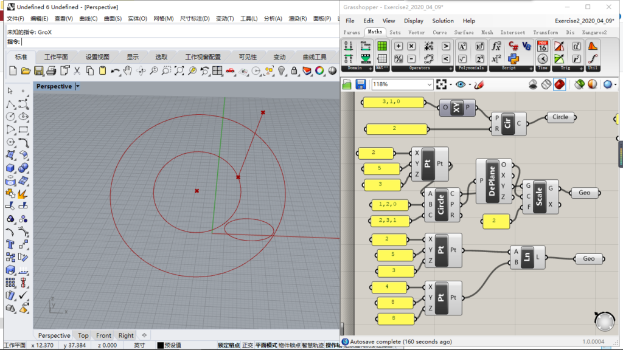Click the 预设值 layer color swatch in status bar
The height and width of the screenshot is (350, 623).
(161, 345)
